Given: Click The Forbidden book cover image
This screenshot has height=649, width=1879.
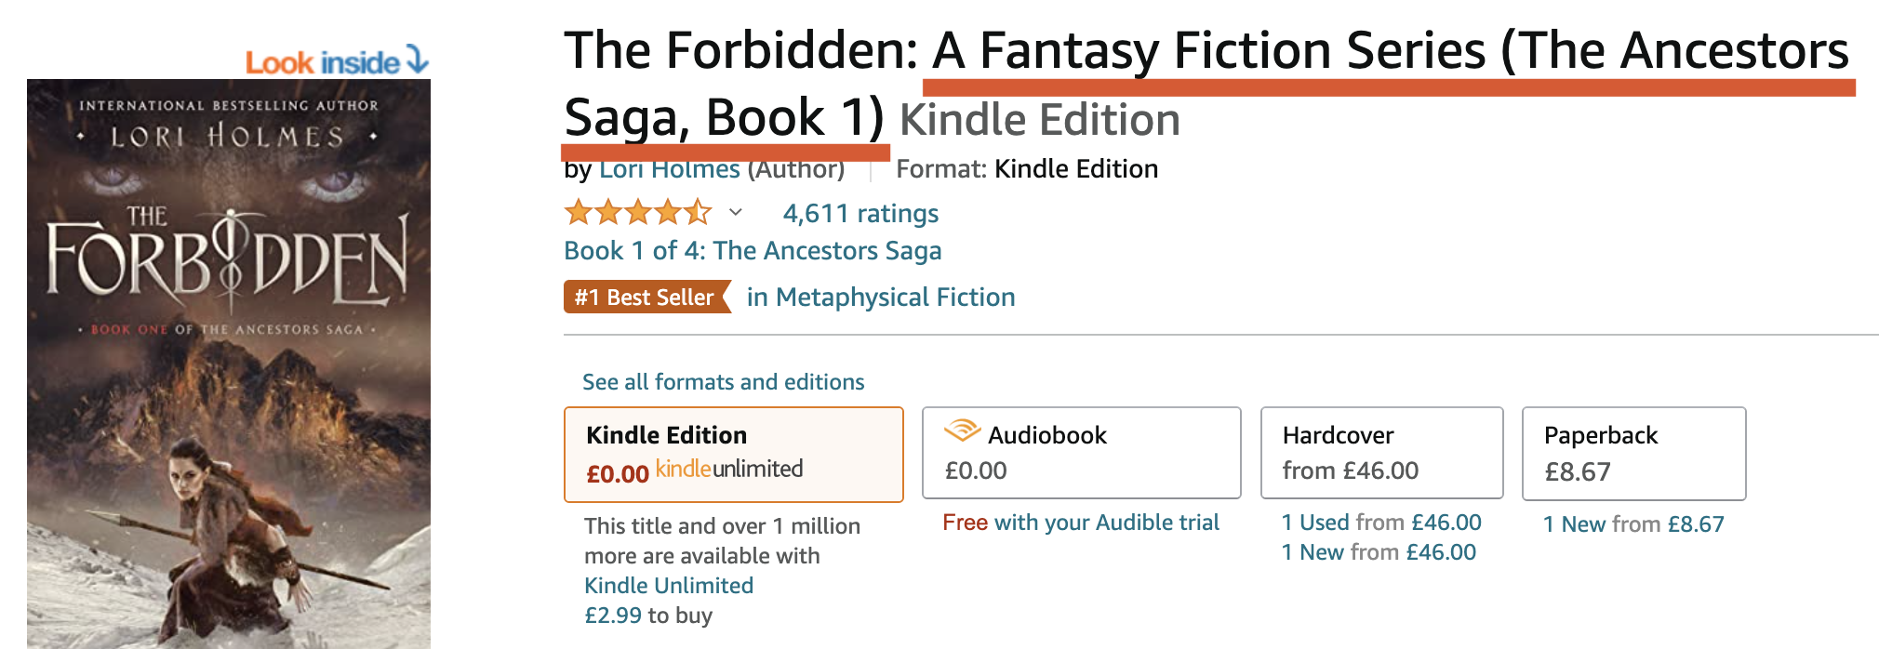Looking at the screenshot, I should [229, 364].
